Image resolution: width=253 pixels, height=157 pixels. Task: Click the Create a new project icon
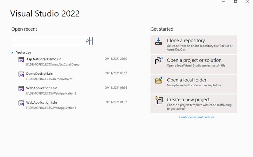pos(158,100)
